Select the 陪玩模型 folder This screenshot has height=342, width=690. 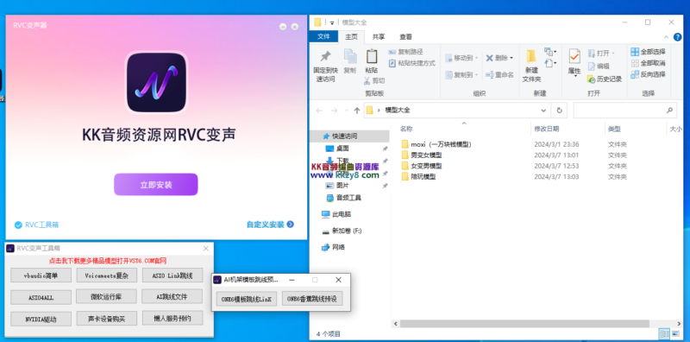click(x=418, y=177)
